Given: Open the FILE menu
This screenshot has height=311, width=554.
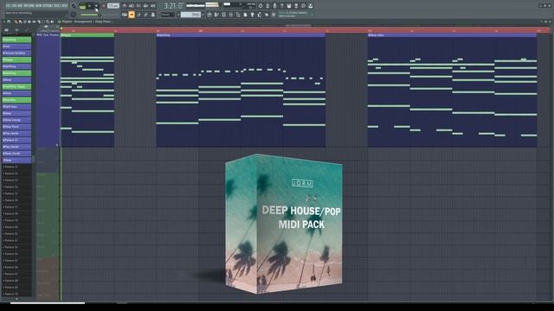Looking at the screenshot, I should pyautogui.click(x=9, y=6).
